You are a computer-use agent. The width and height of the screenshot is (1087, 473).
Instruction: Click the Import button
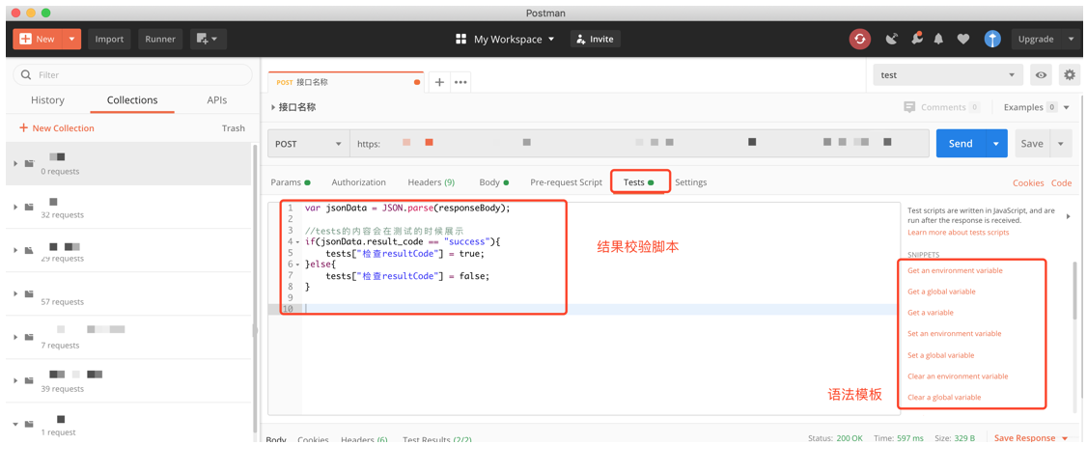(109, 39)
